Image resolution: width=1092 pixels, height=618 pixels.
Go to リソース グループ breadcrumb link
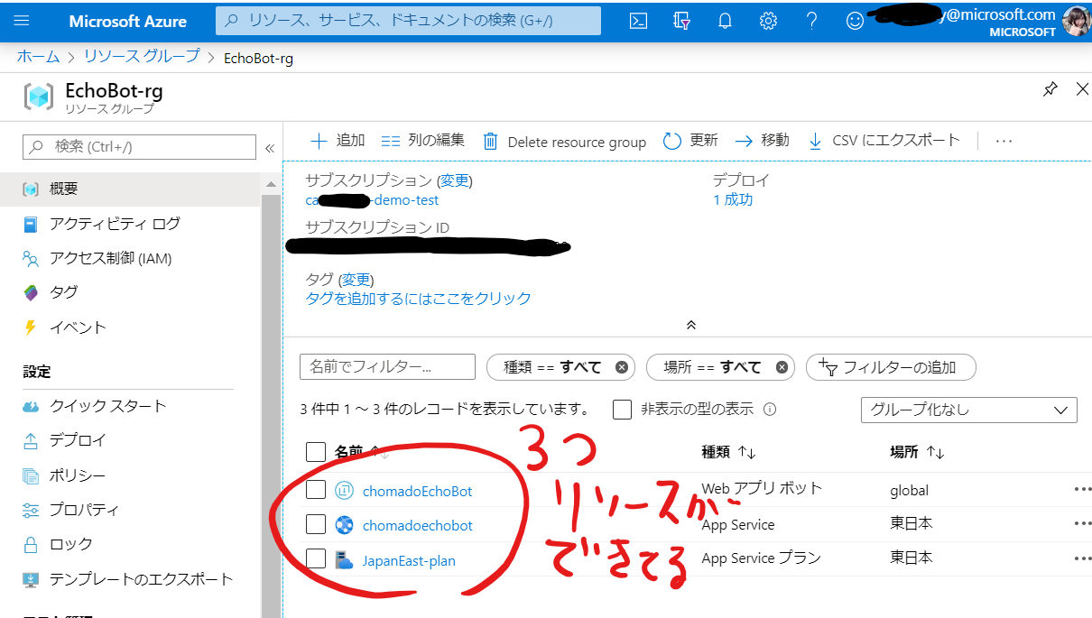pos(142,56)
